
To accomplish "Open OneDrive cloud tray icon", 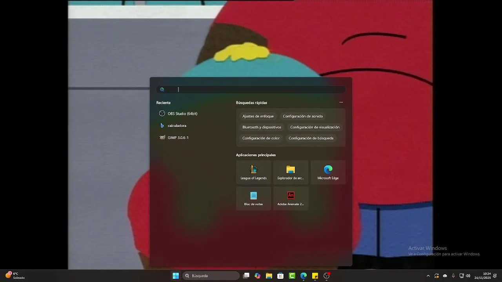I will click(445, 276).
